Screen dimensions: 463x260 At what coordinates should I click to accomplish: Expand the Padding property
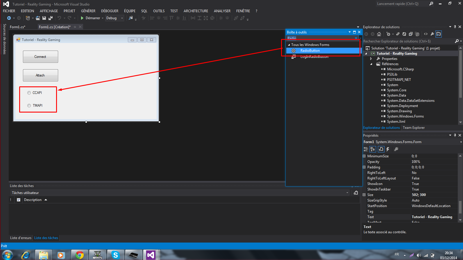tap(364, 167)
